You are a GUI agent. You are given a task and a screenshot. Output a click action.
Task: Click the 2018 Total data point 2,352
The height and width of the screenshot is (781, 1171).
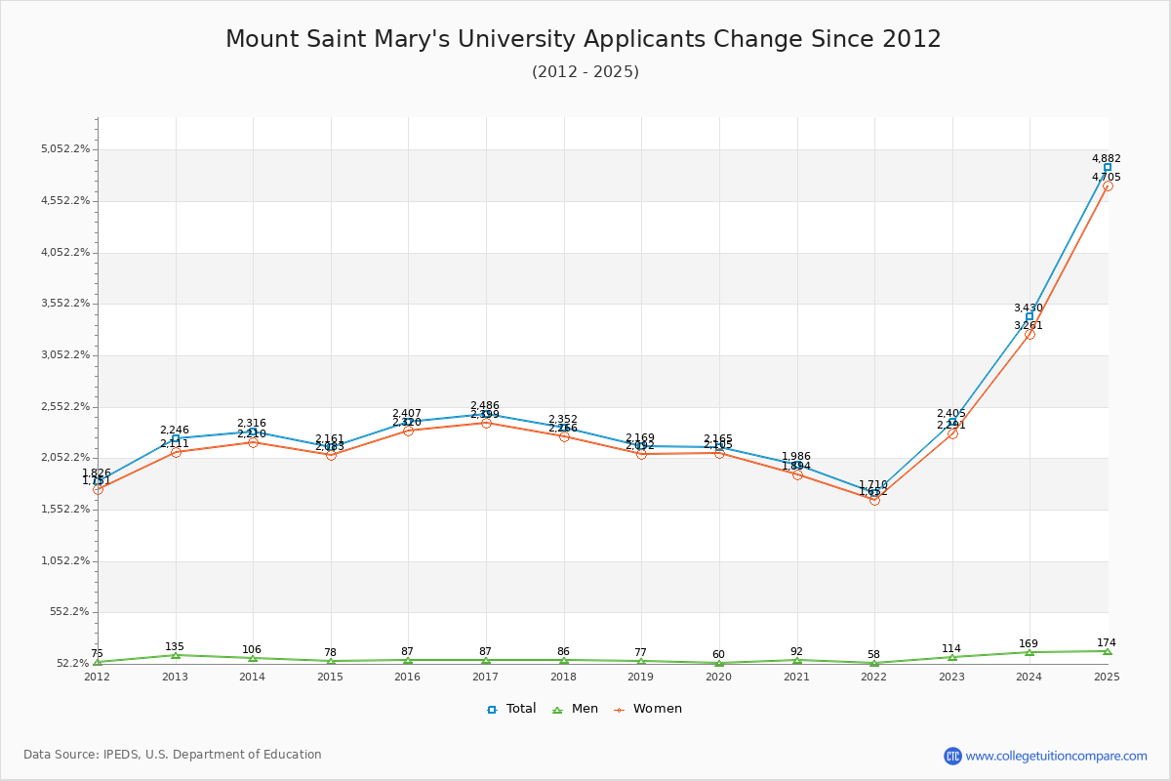tap(564, 428)
